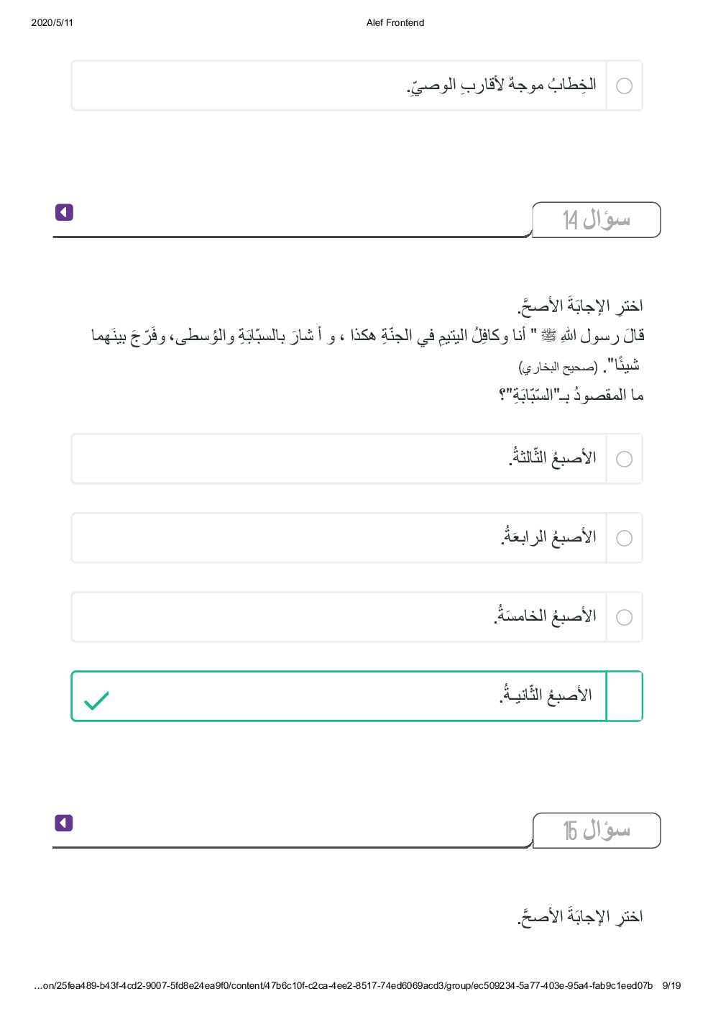Click the answer text الأصبعُ الخامسةُ
The width and height of the screenshot is (713, 1009).
coord(545,616)
